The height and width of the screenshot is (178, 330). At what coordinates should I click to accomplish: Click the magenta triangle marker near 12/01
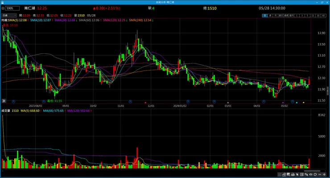145,103
